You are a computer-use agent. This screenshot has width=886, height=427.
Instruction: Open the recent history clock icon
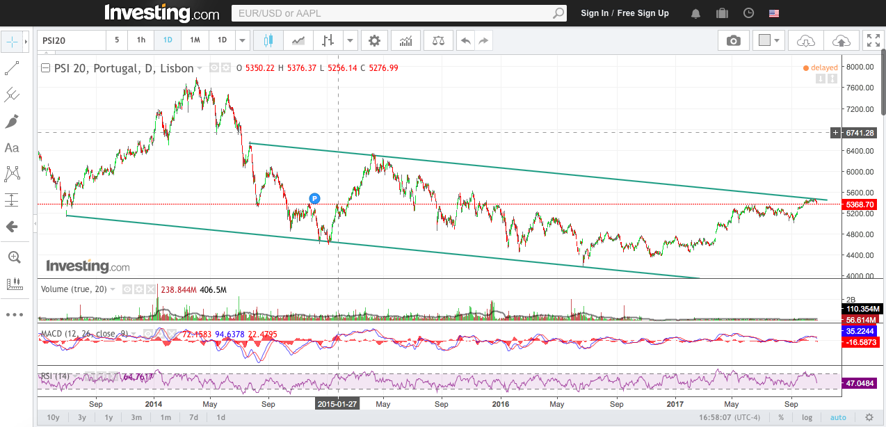(x=748, y=13)
